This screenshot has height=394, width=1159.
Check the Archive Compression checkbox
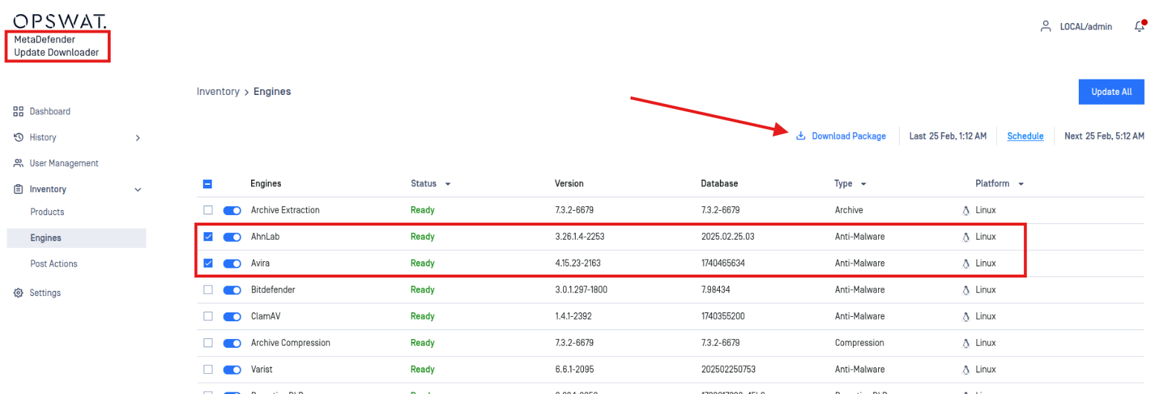point(208,343)
